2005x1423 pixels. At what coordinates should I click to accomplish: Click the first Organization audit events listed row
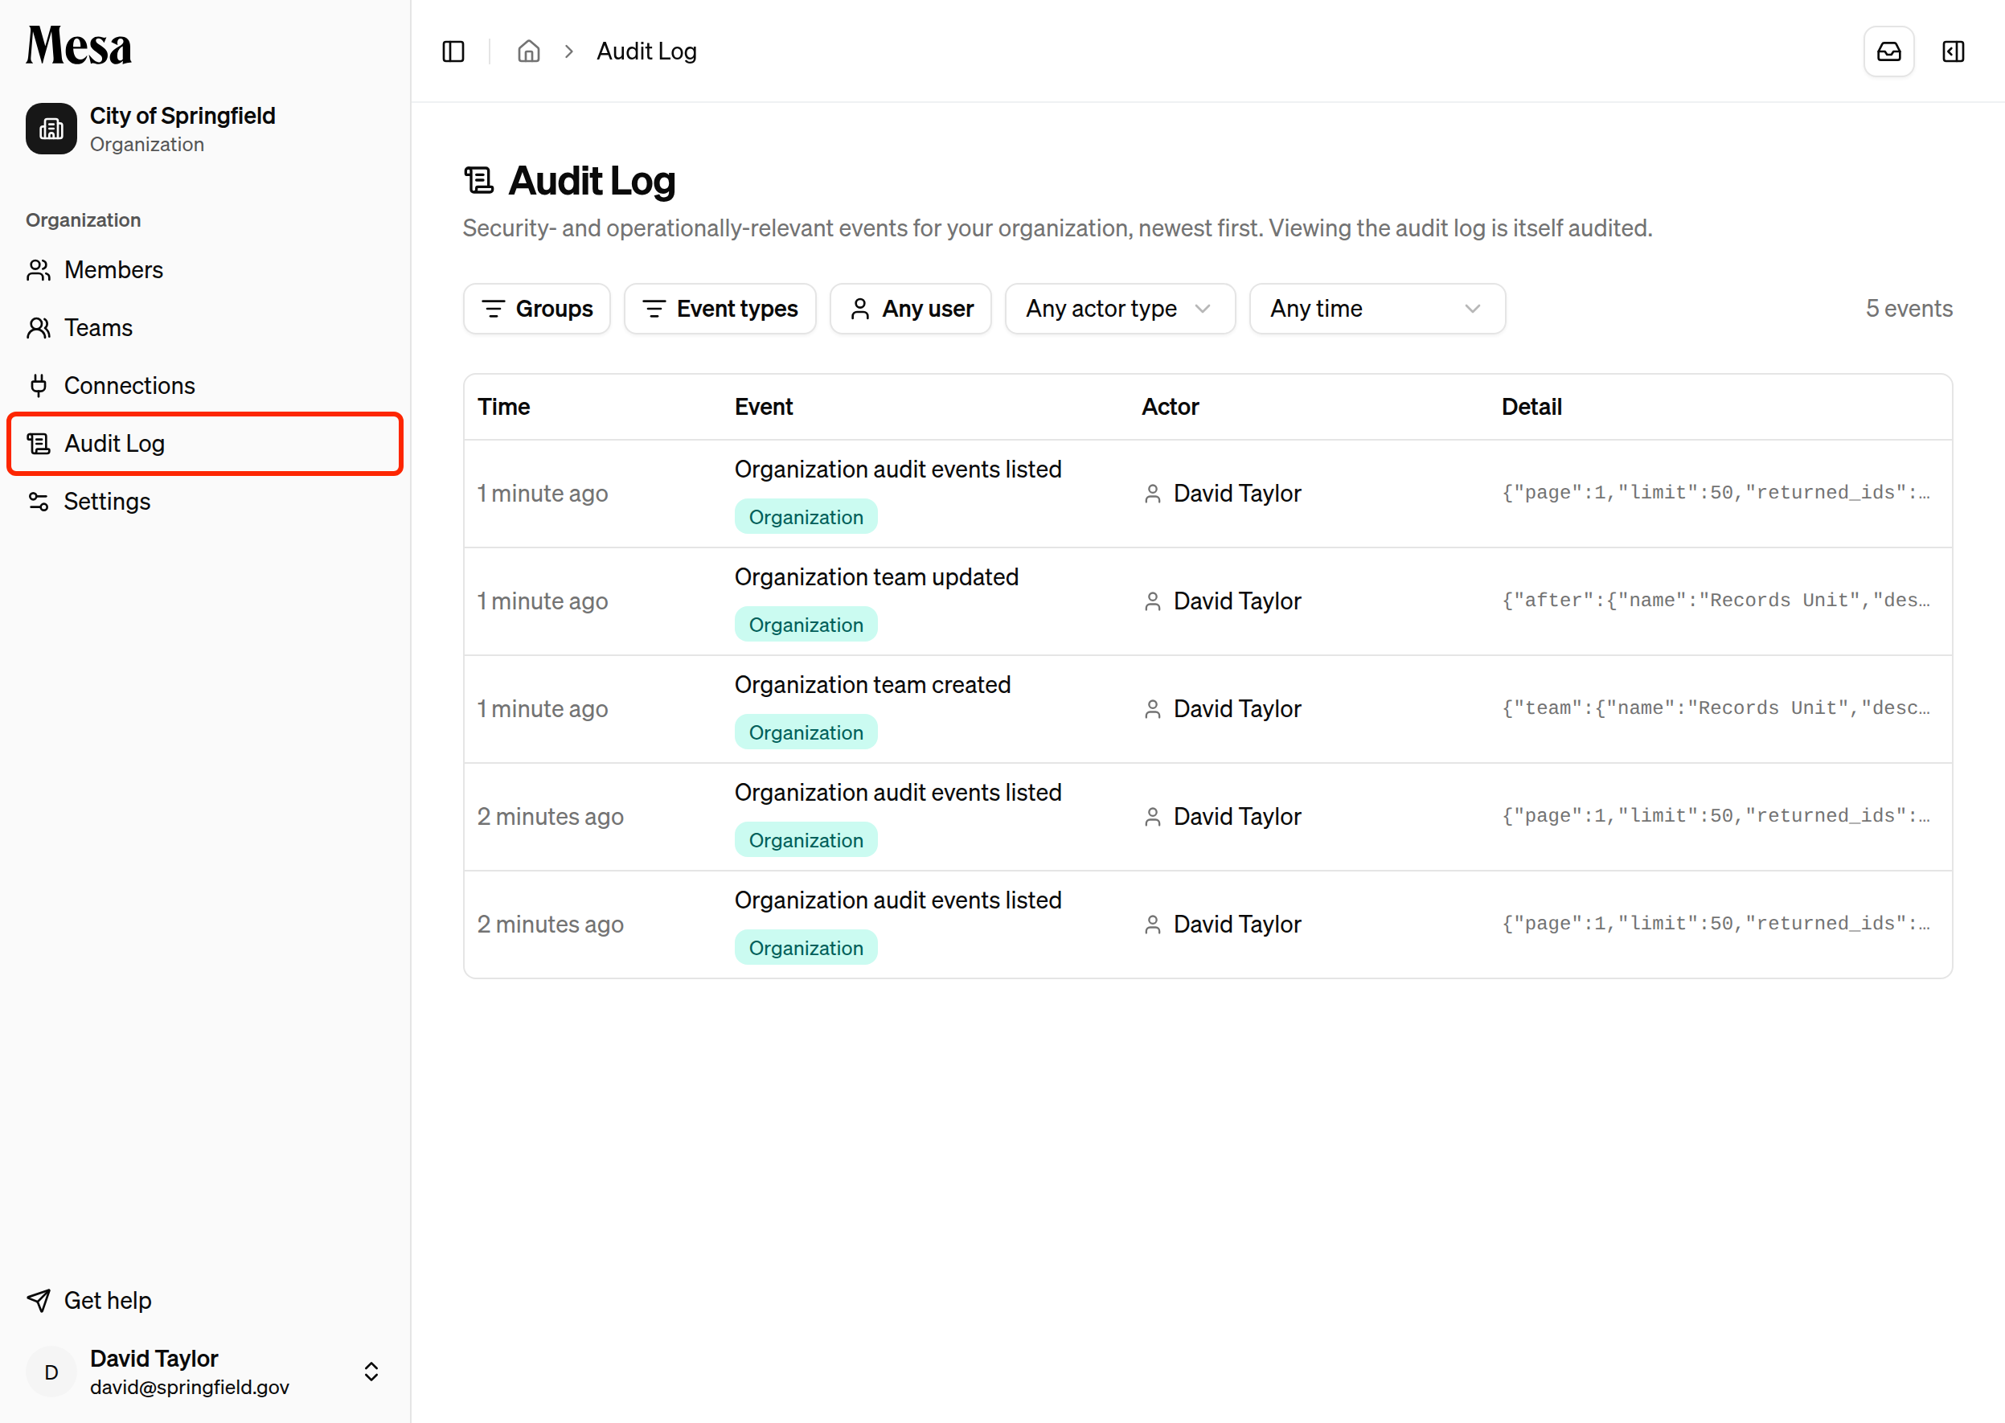coord(1208,494)
